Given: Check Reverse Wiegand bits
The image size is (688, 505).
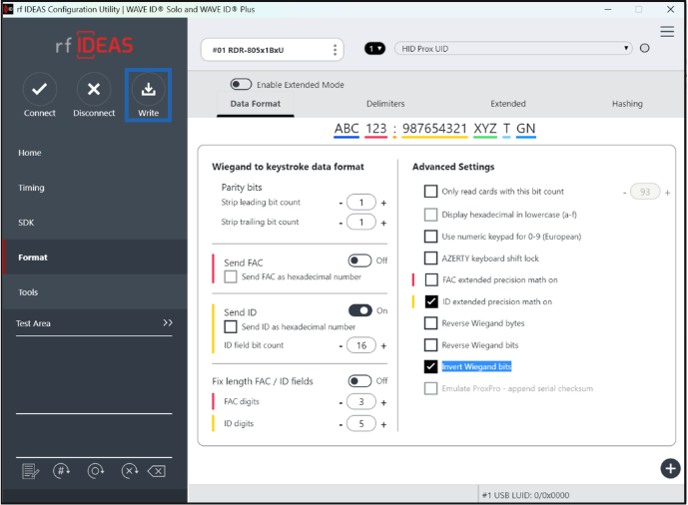Looking at the screenshot, I should (431, 345).
